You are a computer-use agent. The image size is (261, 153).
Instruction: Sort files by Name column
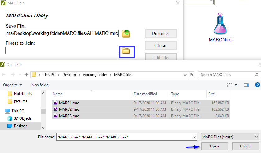58,94
